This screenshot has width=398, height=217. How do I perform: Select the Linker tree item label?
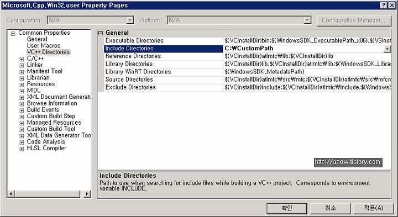35,65
